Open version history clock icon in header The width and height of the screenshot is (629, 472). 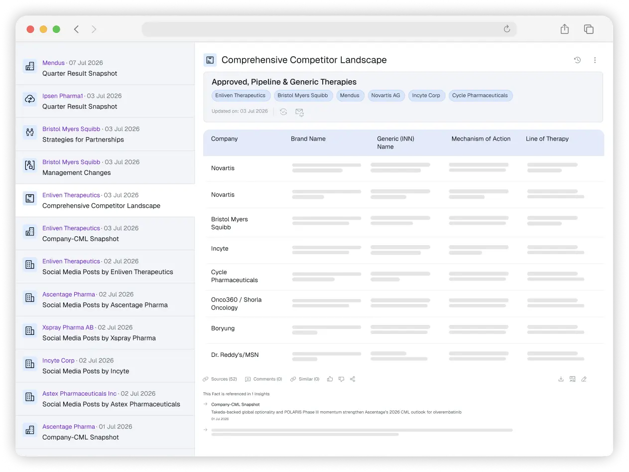[577, 60]
